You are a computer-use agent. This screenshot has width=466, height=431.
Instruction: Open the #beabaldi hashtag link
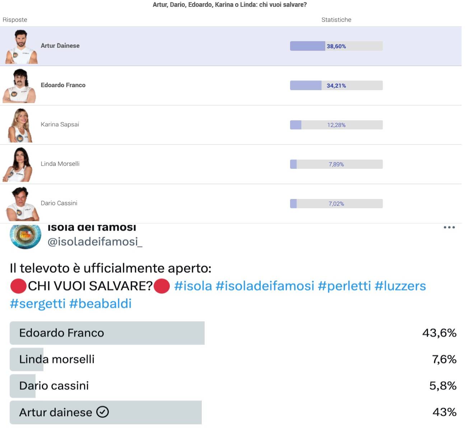coord(100,303)
